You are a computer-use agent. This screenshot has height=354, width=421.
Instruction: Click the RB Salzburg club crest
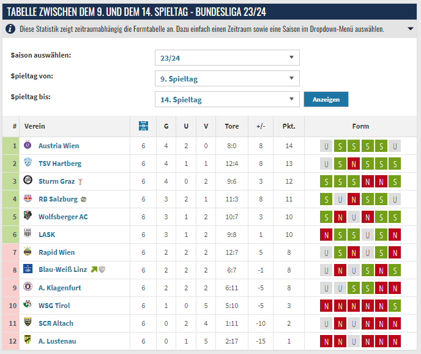(x=28, y=199)
